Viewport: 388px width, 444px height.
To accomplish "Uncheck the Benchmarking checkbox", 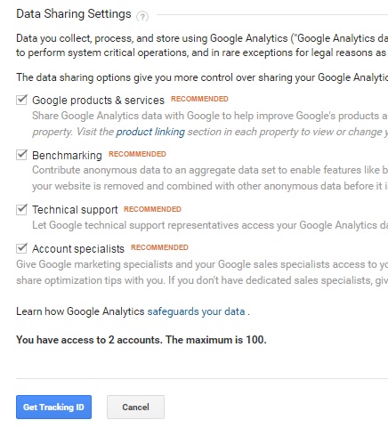I will [x=21, y=155].
